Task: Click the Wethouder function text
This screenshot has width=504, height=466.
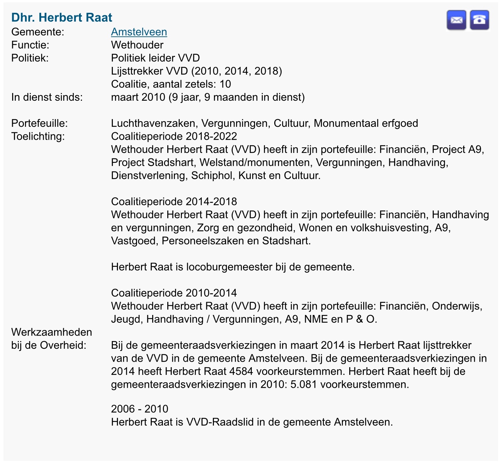Action: pos(137,45)
